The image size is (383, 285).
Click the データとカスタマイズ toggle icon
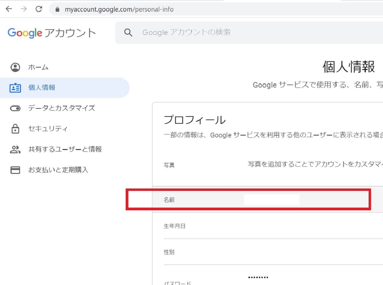coord(15,108)
